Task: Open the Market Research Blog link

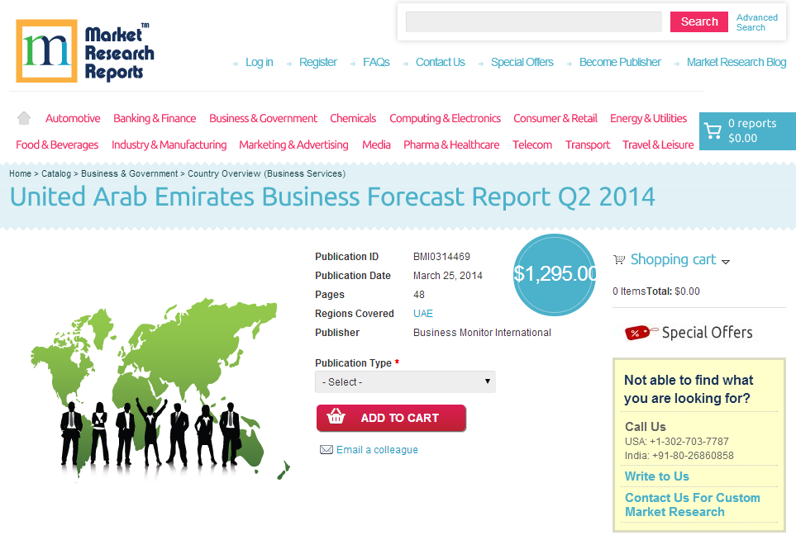Action: (x=736, y=62)
